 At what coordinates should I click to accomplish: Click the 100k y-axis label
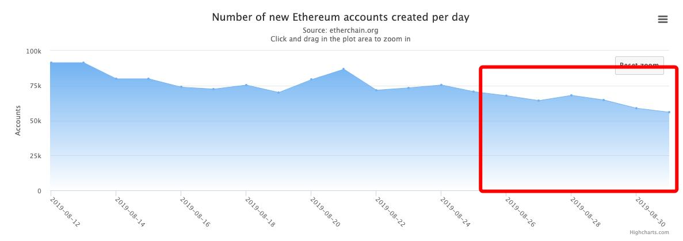tap(34, 51)
